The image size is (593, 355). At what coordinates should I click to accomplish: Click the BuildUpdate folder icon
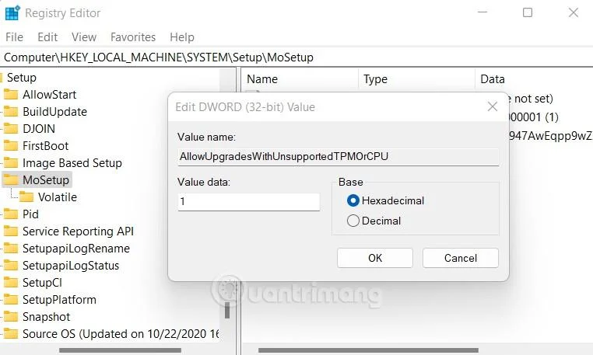pos(11,111)
